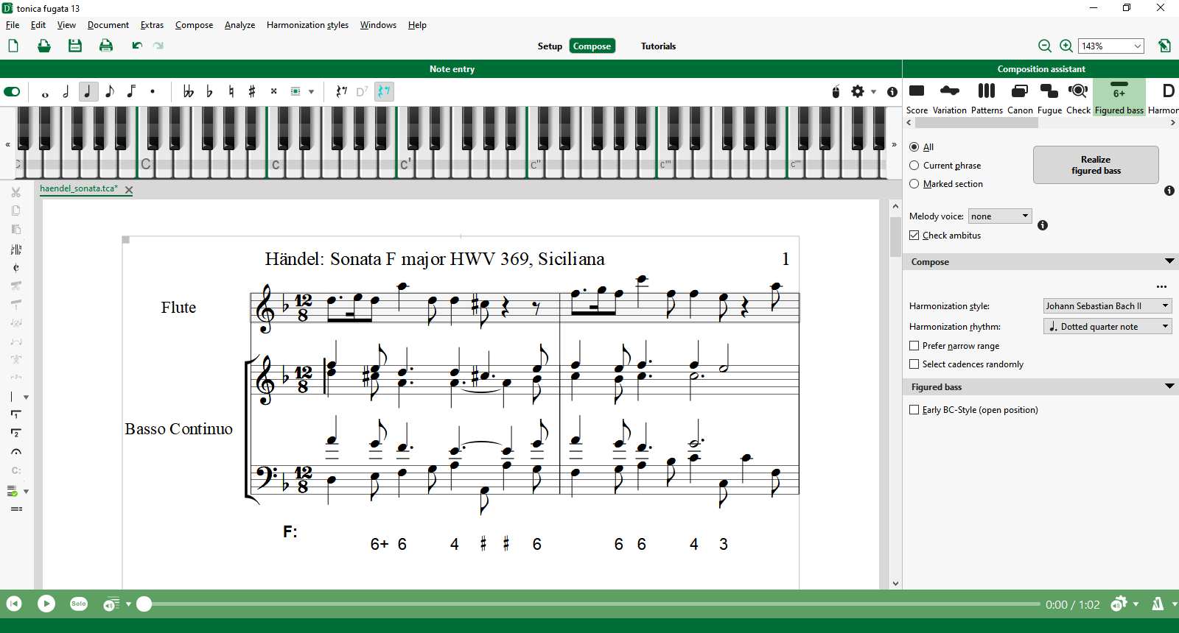Zoom out with the minus magnifier

coord(1045,46)
